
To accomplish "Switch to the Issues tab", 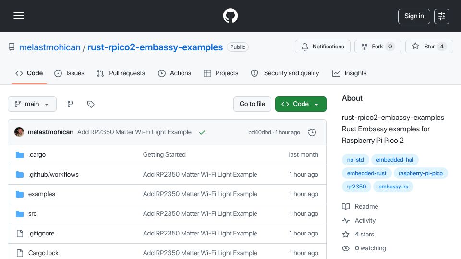I will click(69, 73).
